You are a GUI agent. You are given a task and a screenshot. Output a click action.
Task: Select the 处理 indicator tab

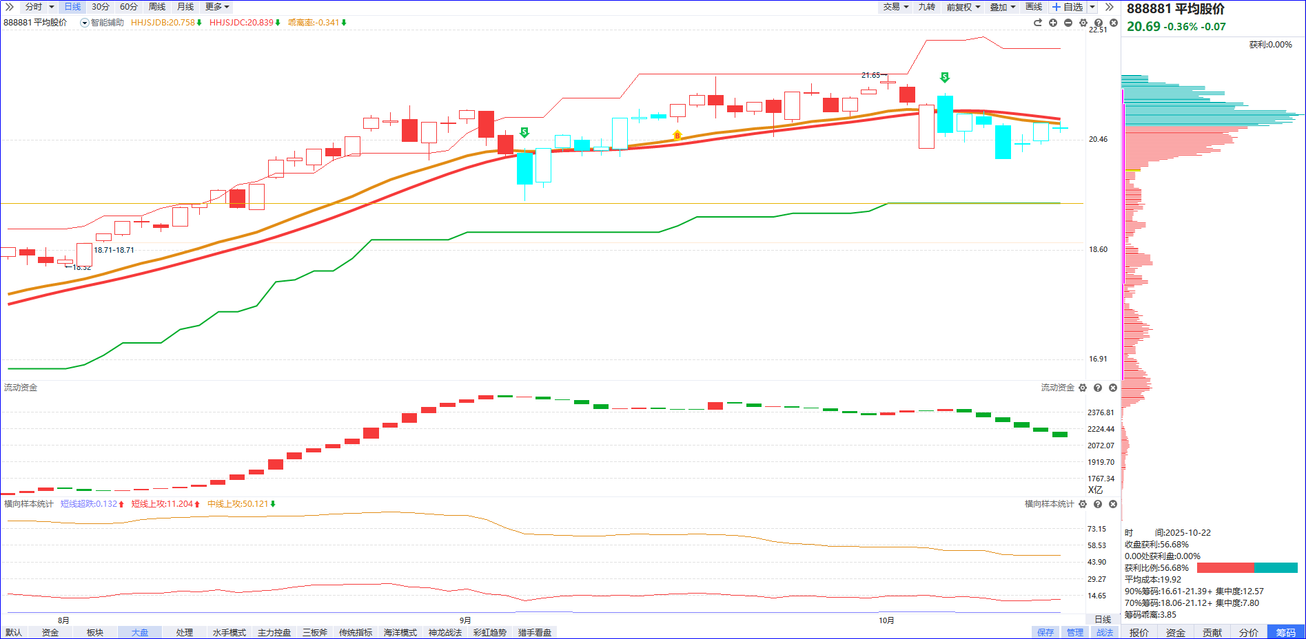[x=185, y=633]
